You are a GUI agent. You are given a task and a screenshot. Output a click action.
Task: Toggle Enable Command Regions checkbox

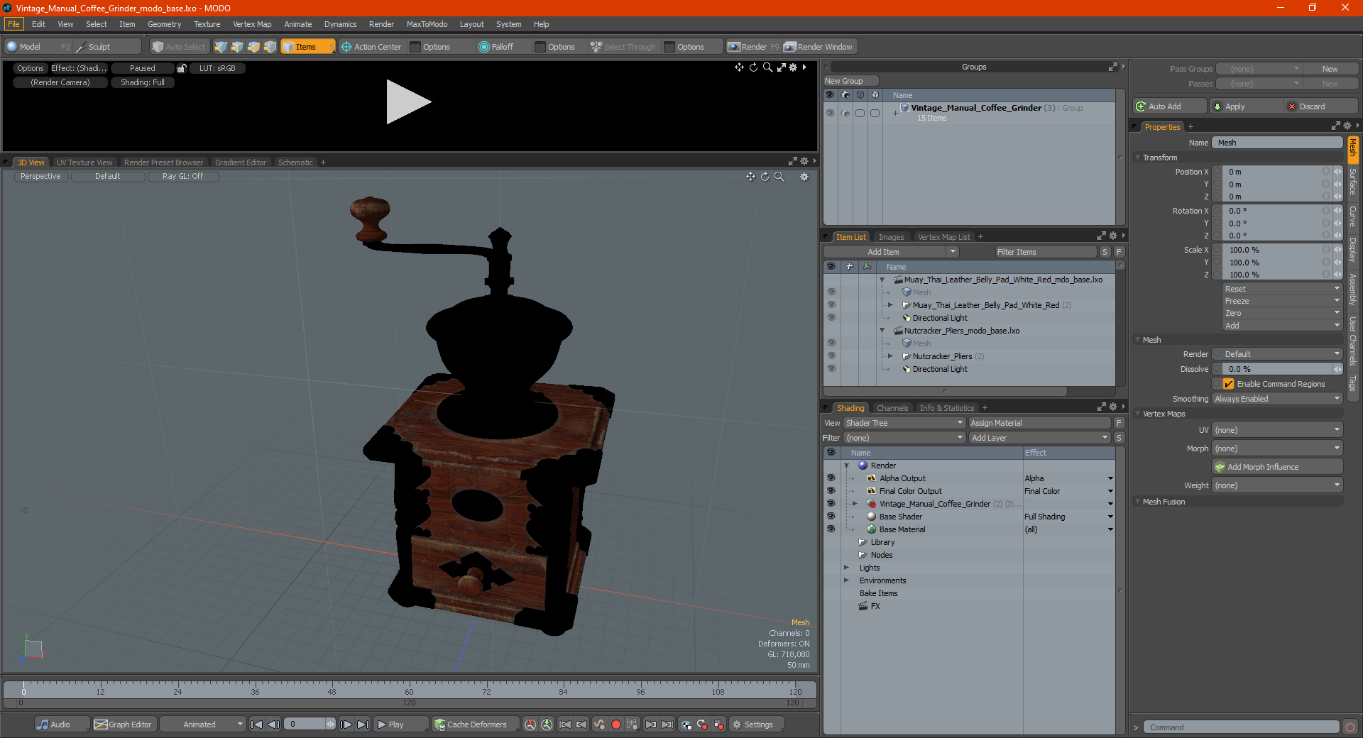(x=1228, y=384)
